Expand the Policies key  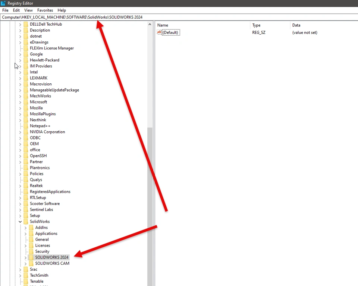coord(20,174)
